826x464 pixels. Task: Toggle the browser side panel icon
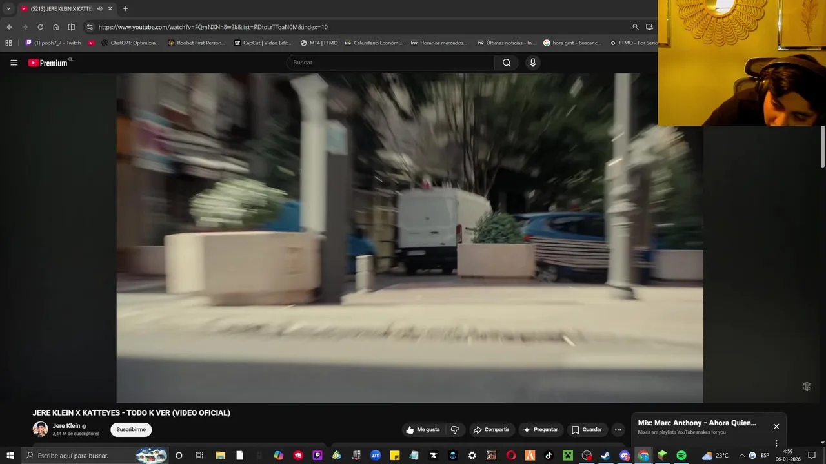coord(71,27)
